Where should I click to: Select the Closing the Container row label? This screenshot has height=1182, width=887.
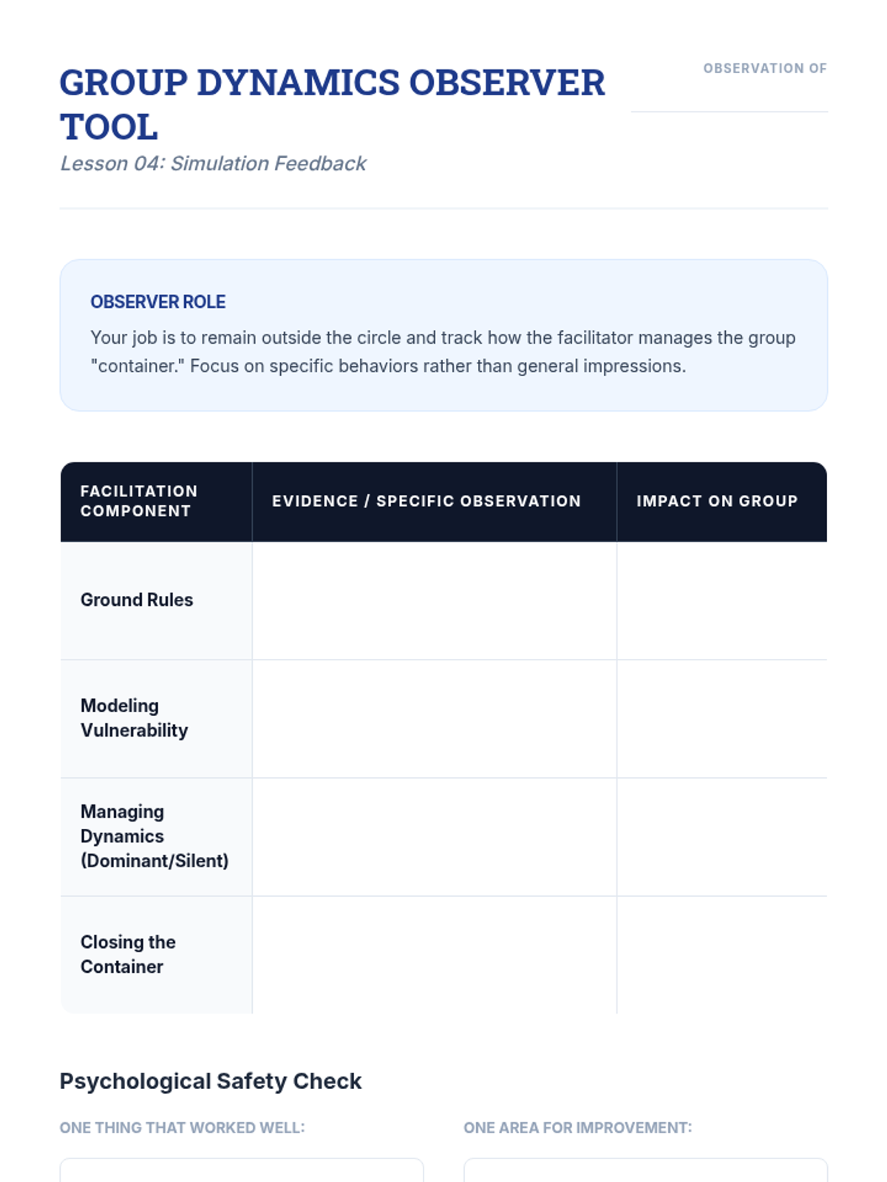pos(128,954)
